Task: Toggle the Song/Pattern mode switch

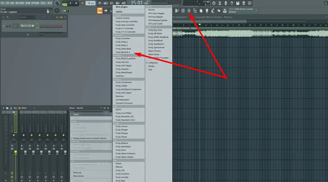Action: pos(64,3)
